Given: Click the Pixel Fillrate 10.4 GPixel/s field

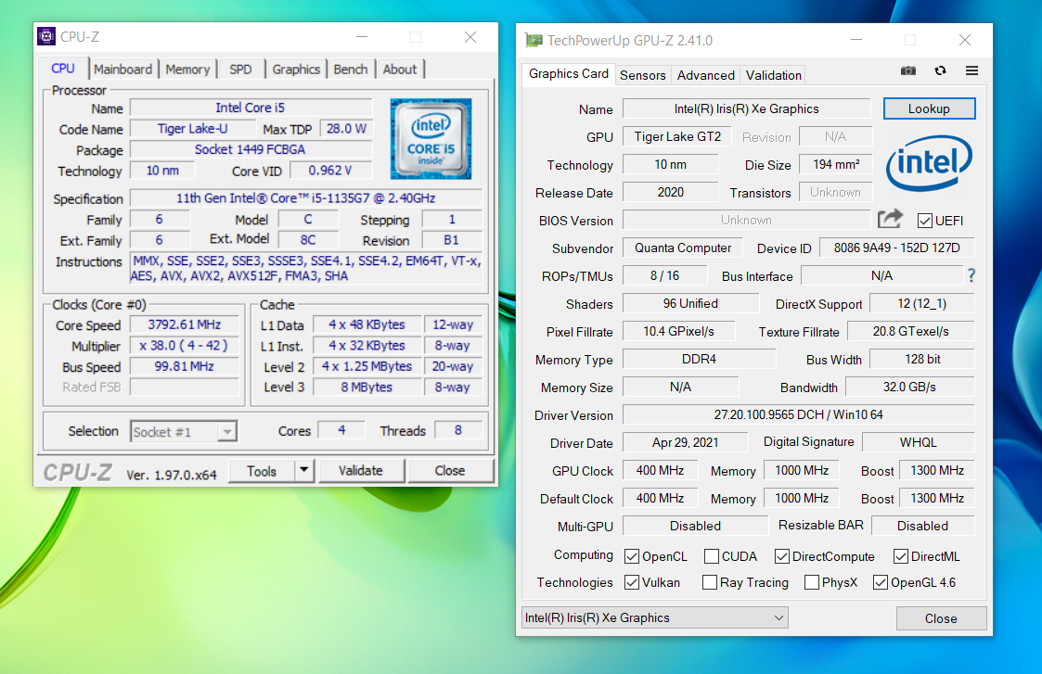Looking at the screenshot, I should (x=678, y=331).
